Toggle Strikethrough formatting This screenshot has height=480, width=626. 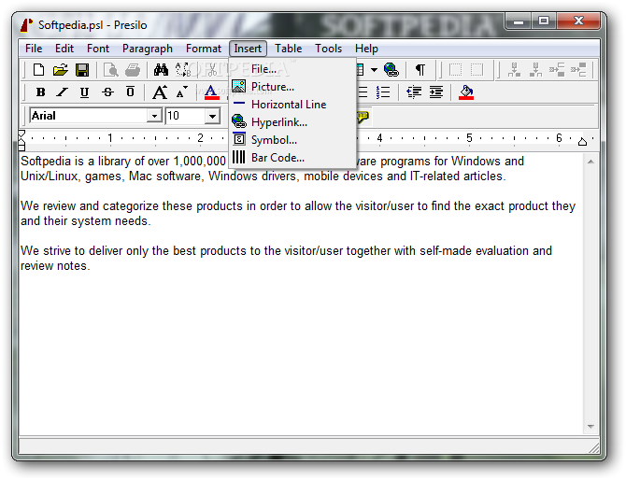point(107,92)
